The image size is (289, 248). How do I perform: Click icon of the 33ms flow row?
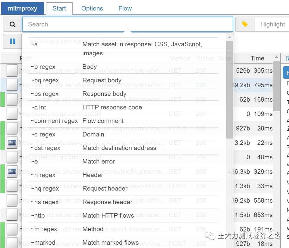12,186
